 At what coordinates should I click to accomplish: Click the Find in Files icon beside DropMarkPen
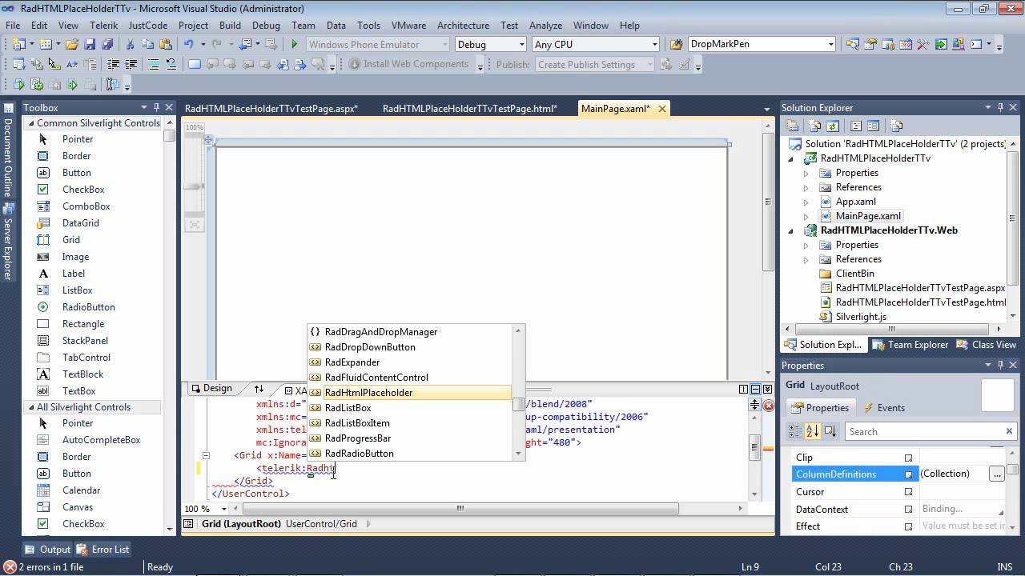click(x=676, y=45)
